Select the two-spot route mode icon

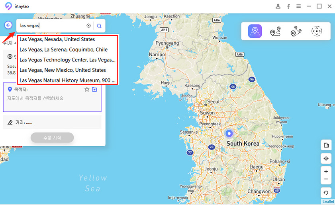coord(275,31)
